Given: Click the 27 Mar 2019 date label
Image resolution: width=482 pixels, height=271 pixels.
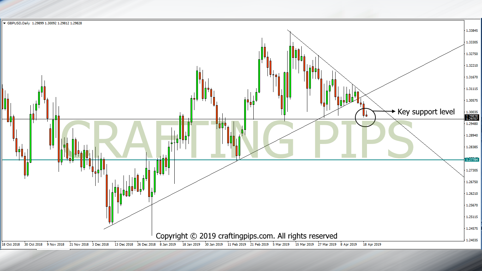Looking at the screenshot, I should point(327,244).
